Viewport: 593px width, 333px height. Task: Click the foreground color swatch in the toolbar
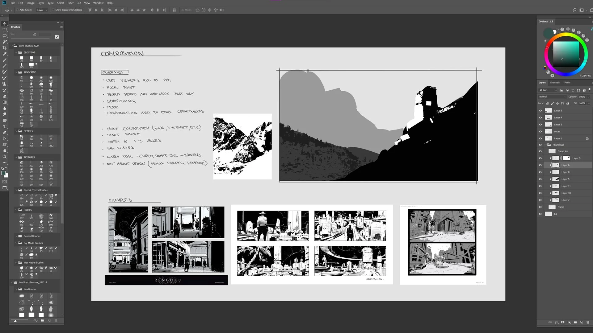(x=4, y=174)
